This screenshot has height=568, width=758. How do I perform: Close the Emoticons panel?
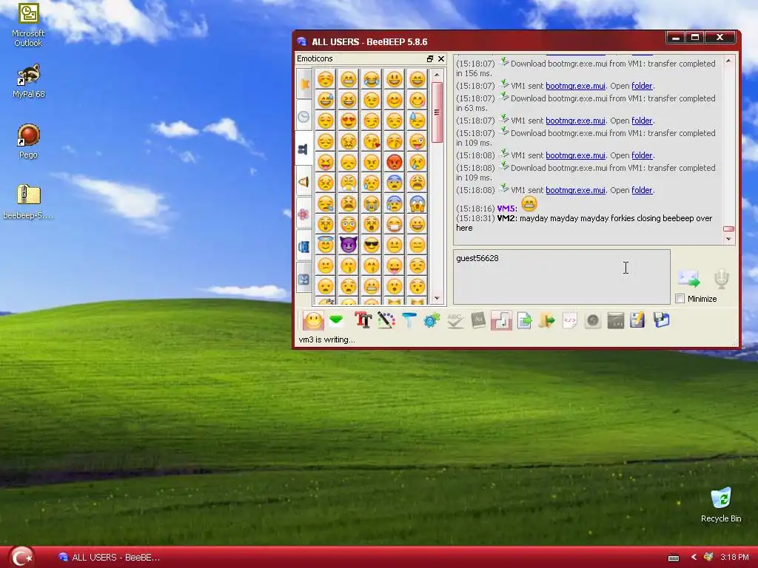(x=441, y=58)
